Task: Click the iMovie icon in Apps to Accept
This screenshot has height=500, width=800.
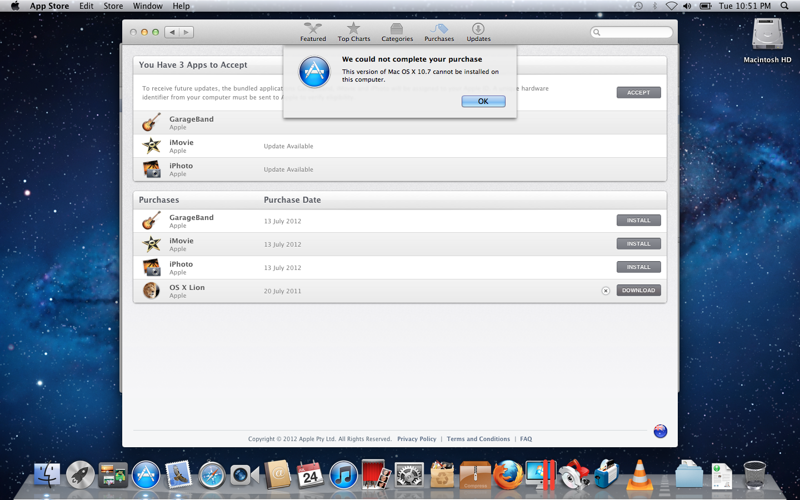Action: pos(151,146)
